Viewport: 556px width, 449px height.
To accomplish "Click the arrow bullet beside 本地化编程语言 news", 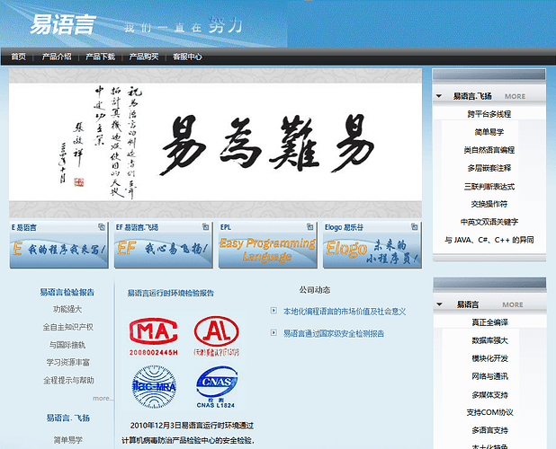I will pos(274,311).
